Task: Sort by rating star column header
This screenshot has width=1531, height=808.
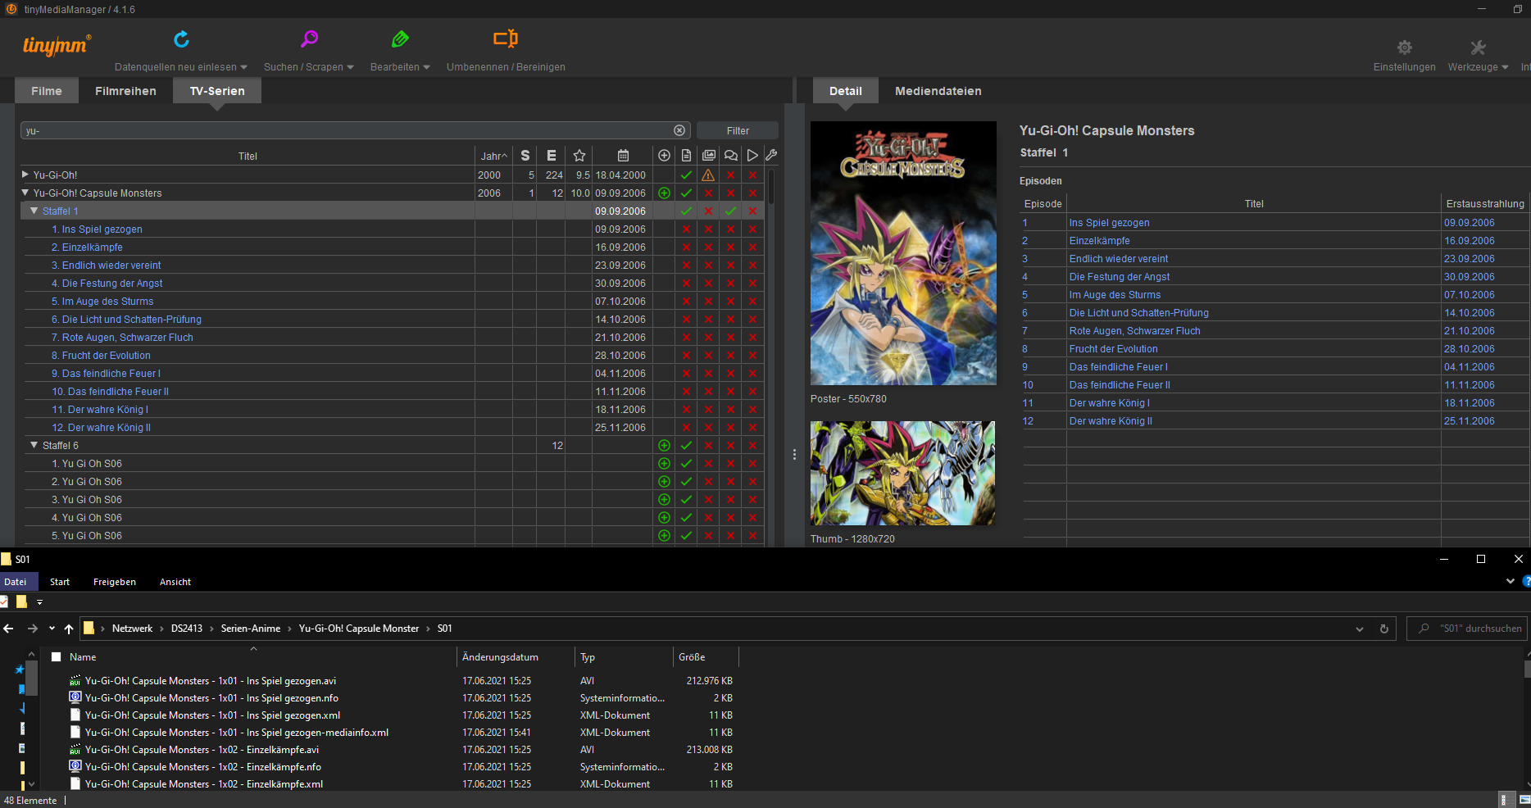Action: pyautogui.click(x=579, y=155)
